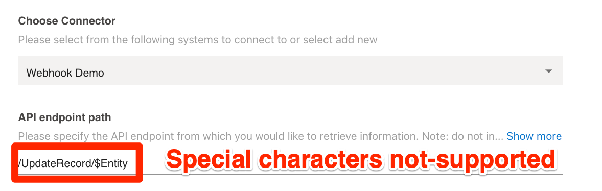Select the 'Webhook Demo' connector text
Image resolution: width=602 pixels, height=191 pixels.
65,73
